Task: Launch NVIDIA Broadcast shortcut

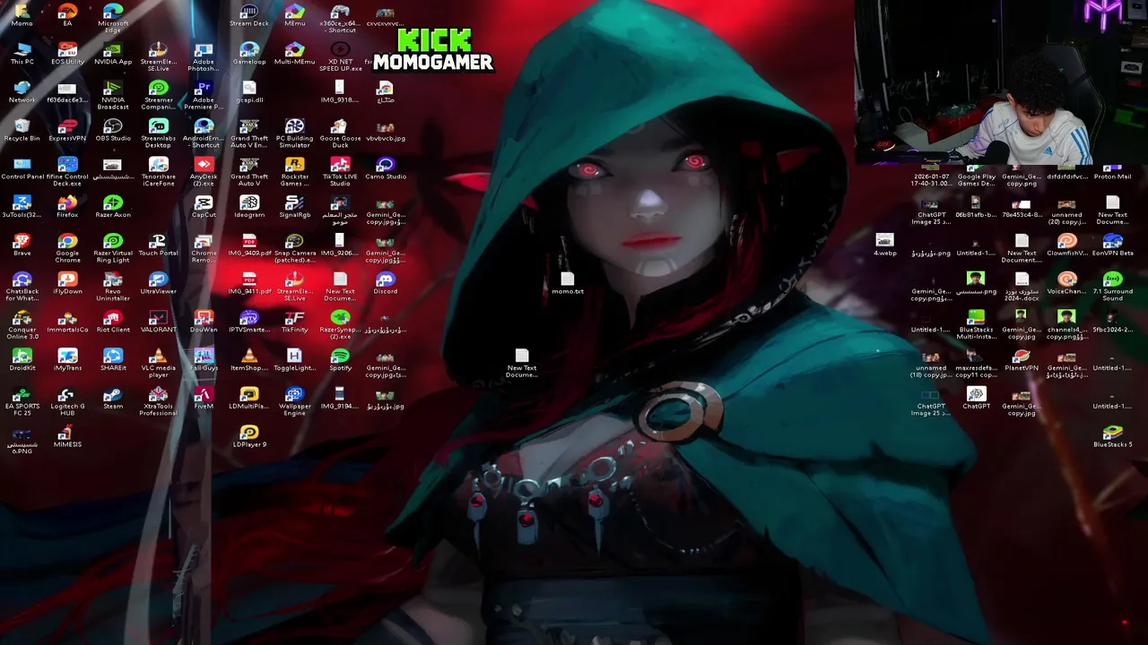Action: (x=113, y=92)
